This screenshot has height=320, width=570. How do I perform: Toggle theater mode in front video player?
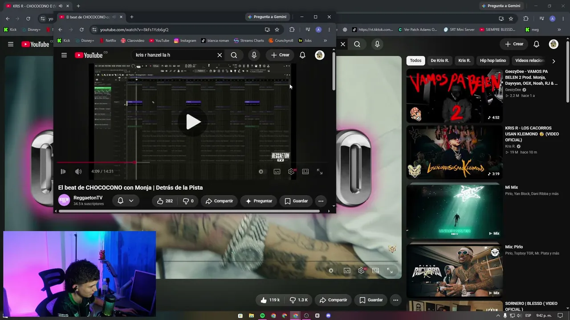point(305,172)
